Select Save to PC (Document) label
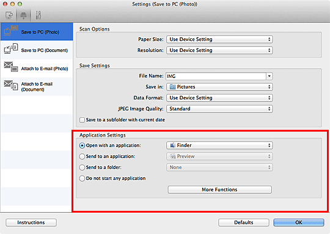The height and width of the screenshot is (234, 330). 45,51
